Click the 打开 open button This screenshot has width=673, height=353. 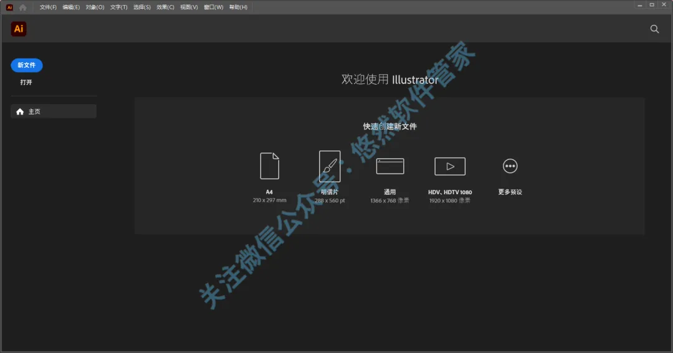[x=26, y=82]
